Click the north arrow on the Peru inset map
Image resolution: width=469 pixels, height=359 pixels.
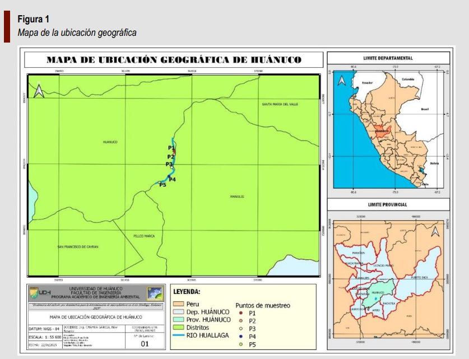click(x=341, y=80)
